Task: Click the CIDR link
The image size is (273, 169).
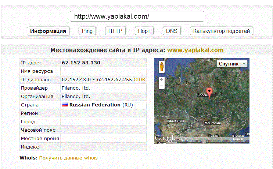Action: 139,79
